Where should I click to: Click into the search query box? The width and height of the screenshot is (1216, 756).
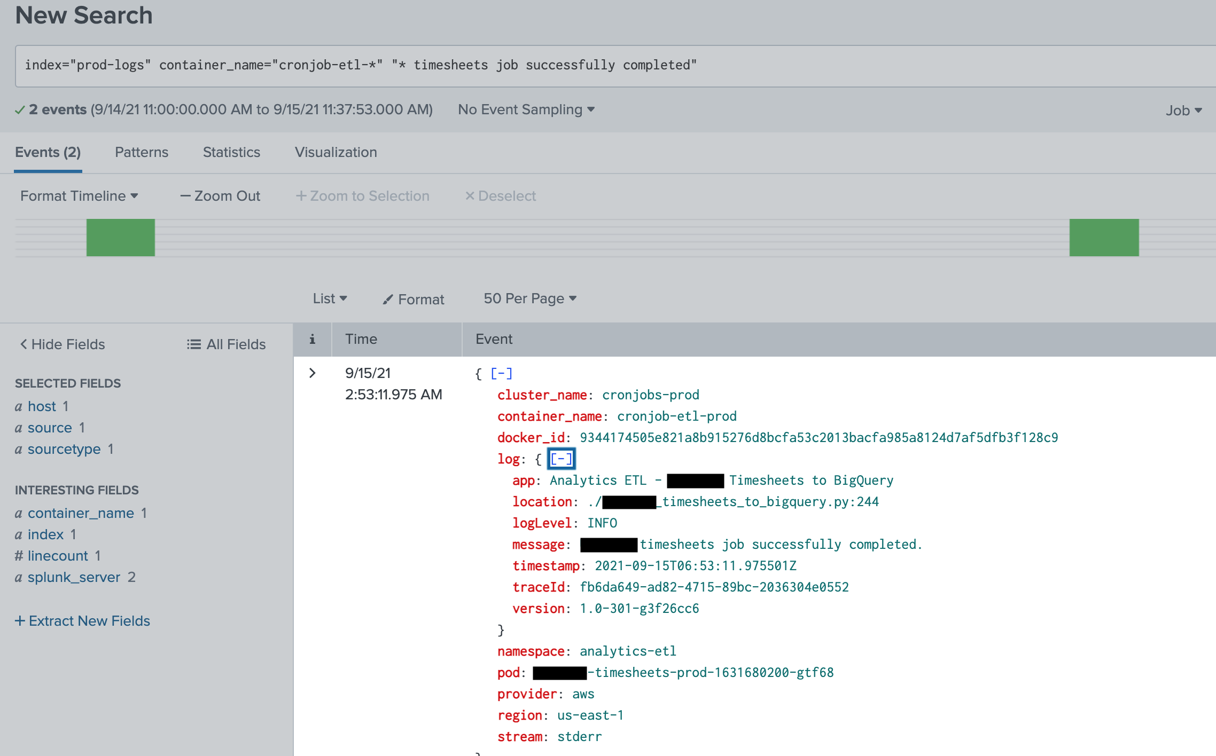pyautogui.click(x=614, y=66)
